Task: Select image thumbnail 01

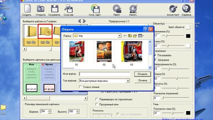Action: click(77, 52)
